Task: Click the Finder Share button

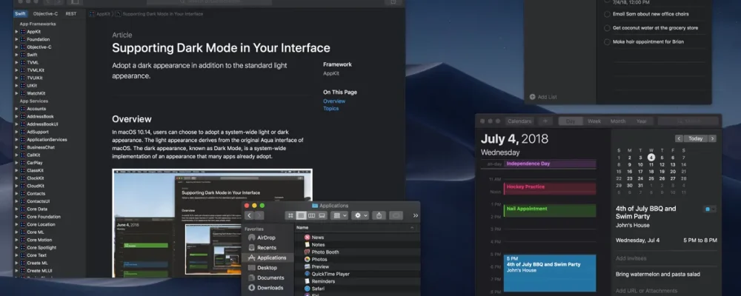Action: click(379, 215)
